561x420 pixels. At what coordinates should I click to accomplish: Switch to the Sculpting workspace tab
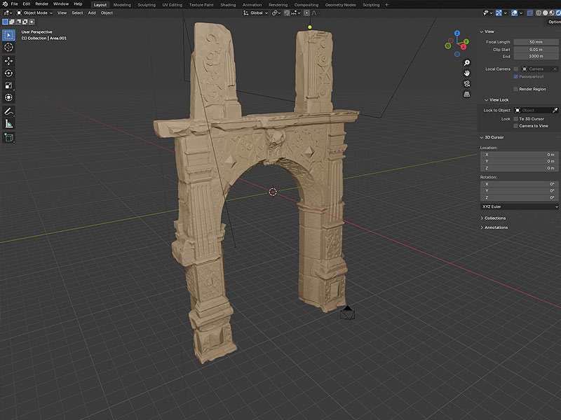click(x=147, y=4)
